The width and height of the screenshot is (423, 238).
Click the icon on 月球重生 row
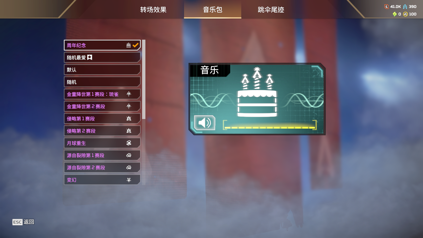pos(129,143)
